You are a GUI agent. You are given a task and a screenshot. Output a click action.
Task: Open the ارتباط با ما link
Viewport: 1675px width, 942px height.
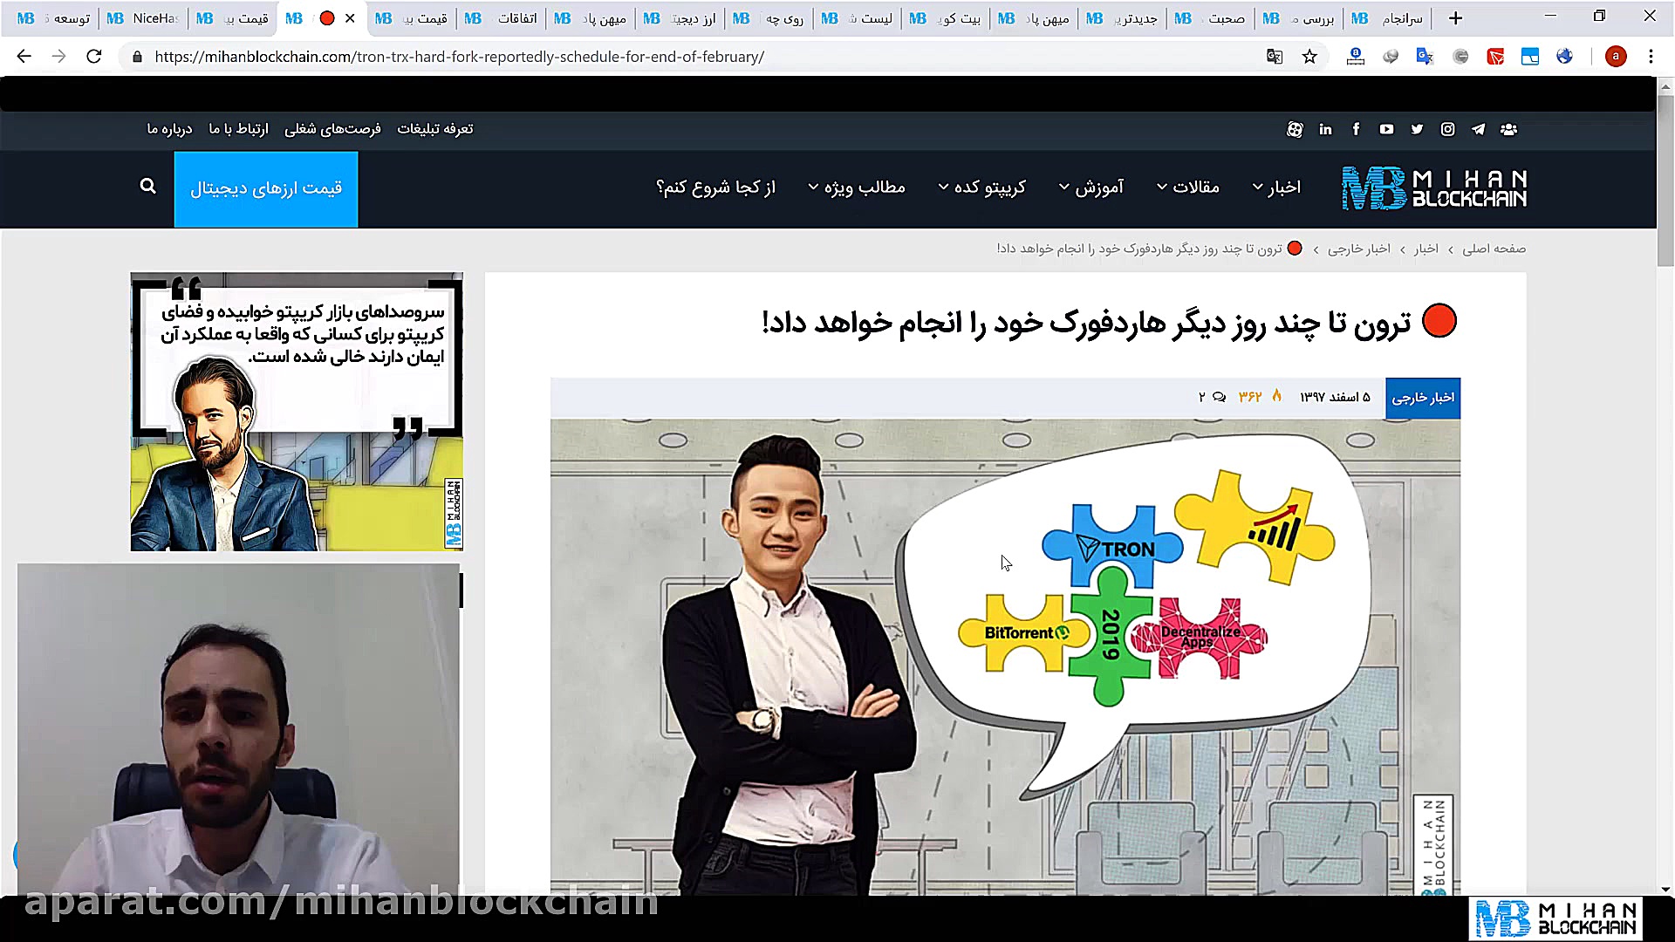[238, 129]
